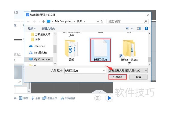Collapse the timeline panel chevron
This screenshot has height=113, width=170.
point(99,92)
